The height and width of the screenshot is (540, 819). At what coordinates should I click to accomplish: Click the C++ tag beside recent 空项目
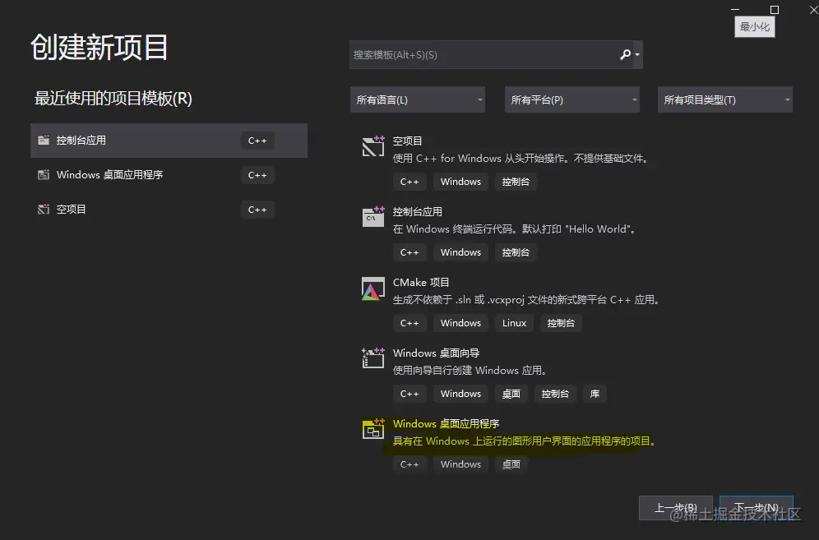[257, 210]
